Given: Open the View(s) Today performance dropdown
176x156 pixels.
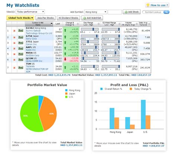Looking at the screenshot, I should [30, 12].
